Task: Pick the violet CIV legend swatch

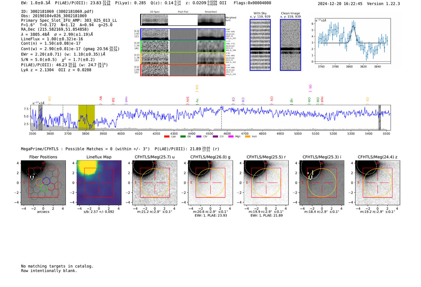Action: click(x=198, y=137)
